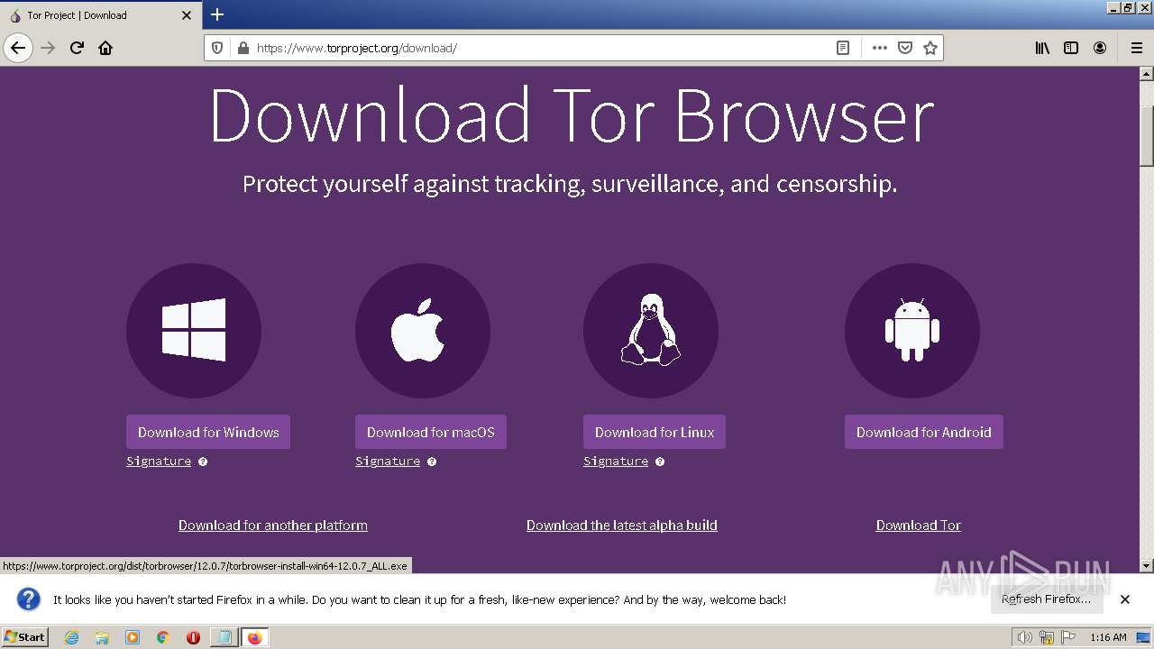Click Download for Android button
The width and height of the screenshot is (1154, 649).
pyautogui.click(x=924, y=432)
